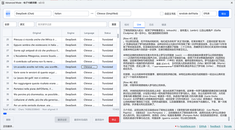
Task: Switch to the 日志 tab
Action: 151,25
